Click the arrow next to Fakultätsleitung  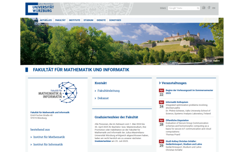coord(96,91)
